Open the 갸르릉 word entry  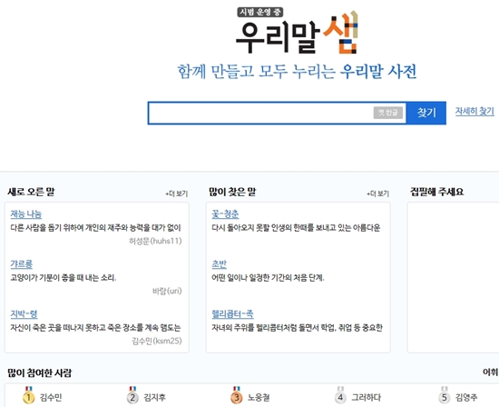(22, 263)
